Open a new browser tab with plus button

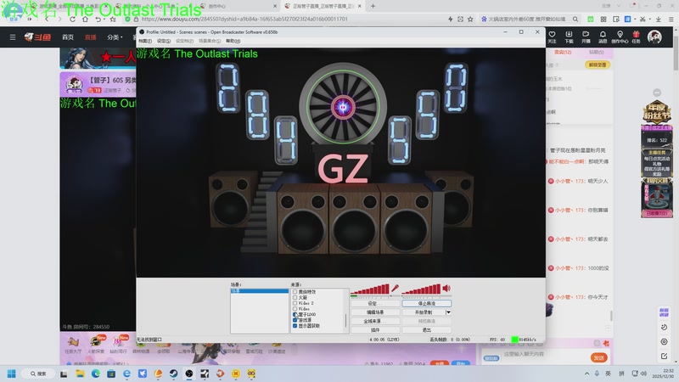(373, 6)
